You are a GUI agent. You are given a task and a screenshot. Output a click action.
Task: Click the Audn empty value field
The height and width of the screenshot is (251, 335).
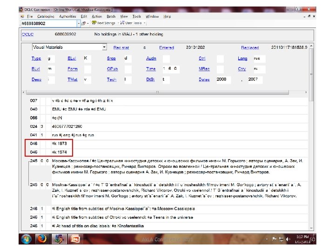coord(166,59)
